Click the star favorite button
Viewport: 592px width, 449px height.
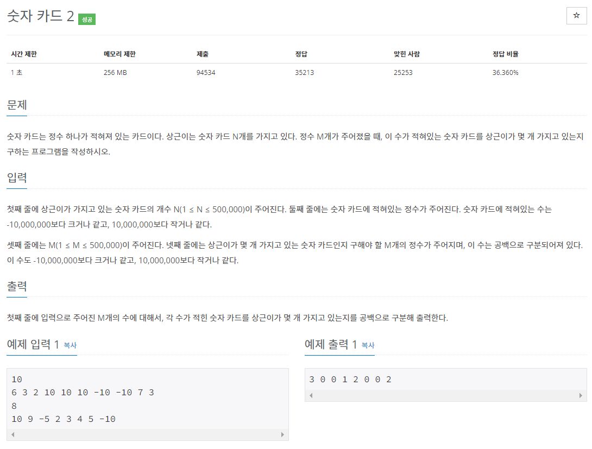(x=576, y=15)
